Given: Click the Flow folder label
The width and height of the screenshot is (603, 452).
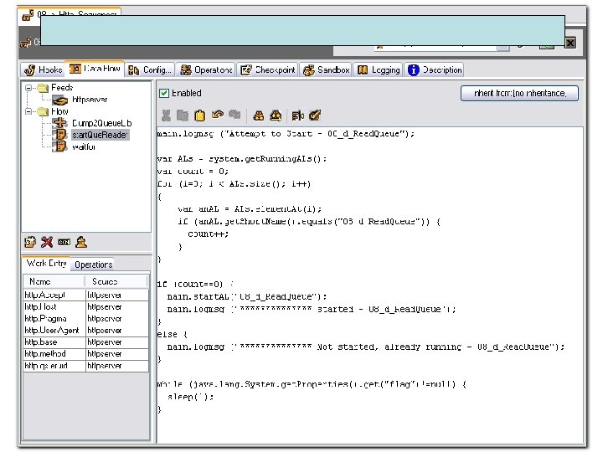Looking at the screenshot, I should point(59,111).
